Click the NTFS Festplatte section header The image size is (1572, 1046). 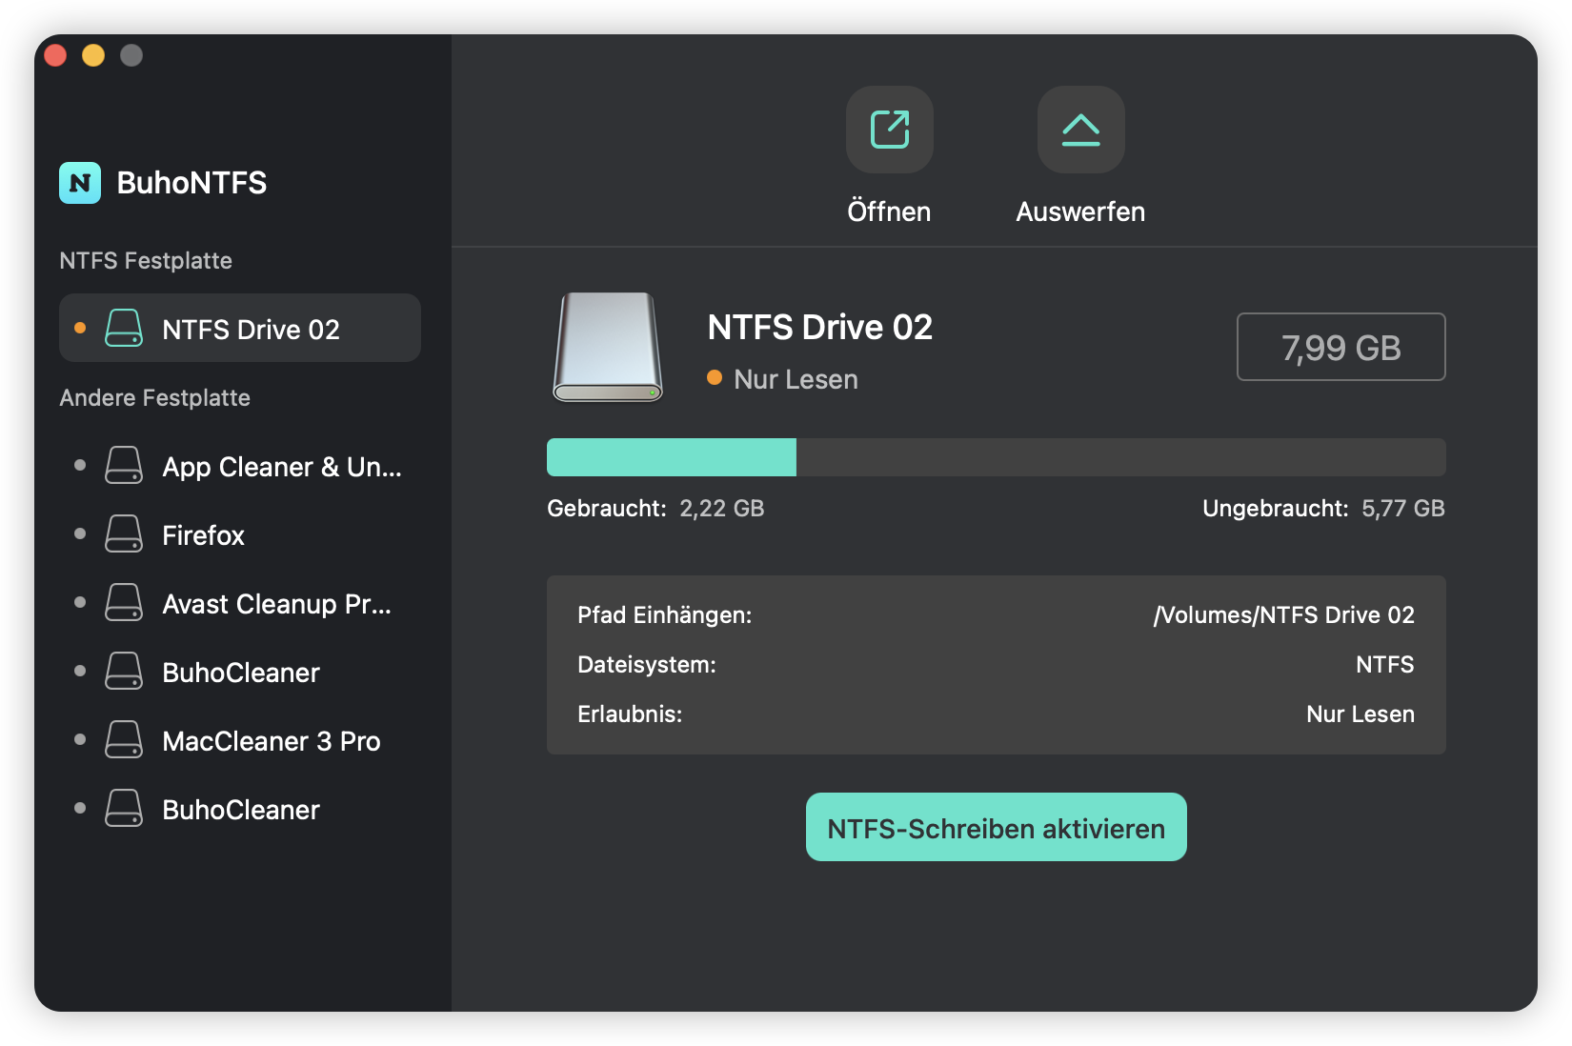146,260
